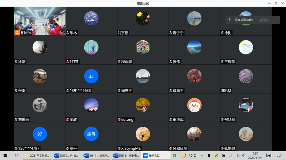The width and height of the screenshot is (286, 160).
Task: Click the 中 input method indicator
Action: 244,156
